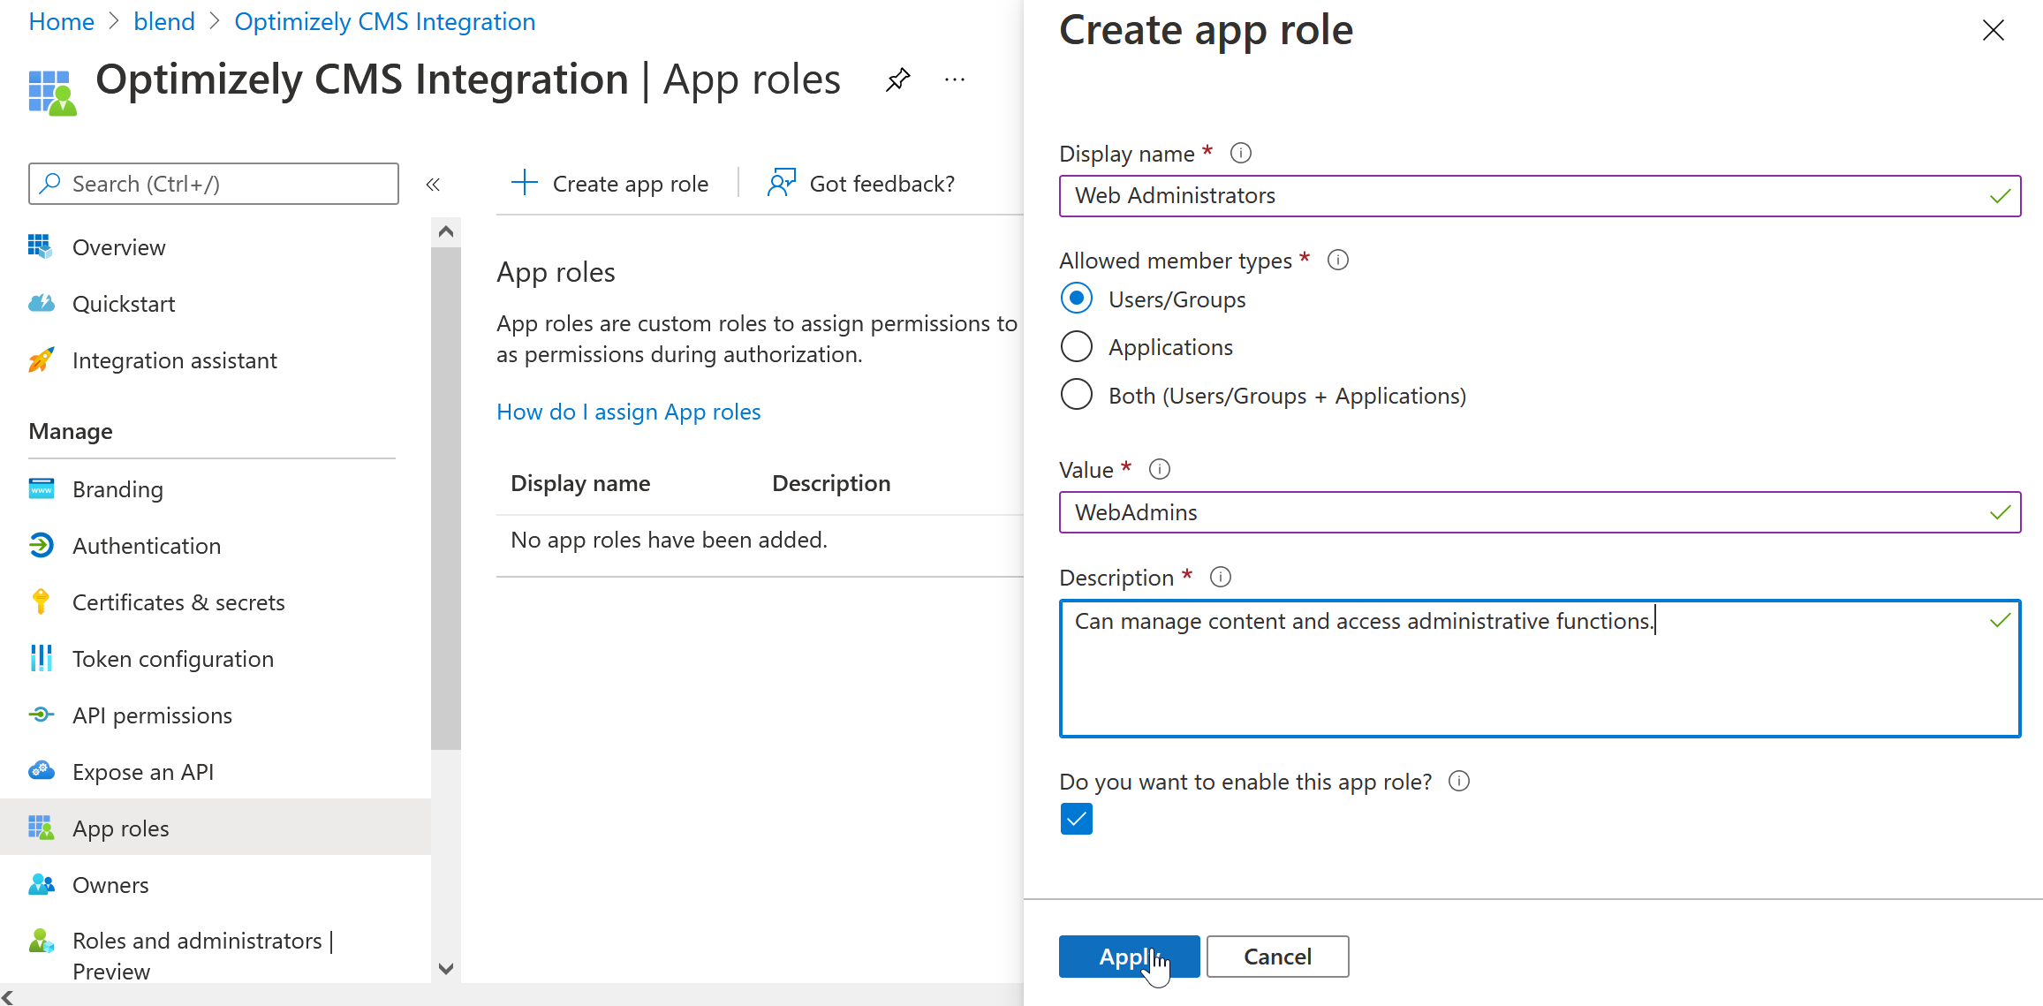Click the sidebar vertical scrollbar thumb
The height and width of the screenshot is (1006, 2043).
point(446,498)
